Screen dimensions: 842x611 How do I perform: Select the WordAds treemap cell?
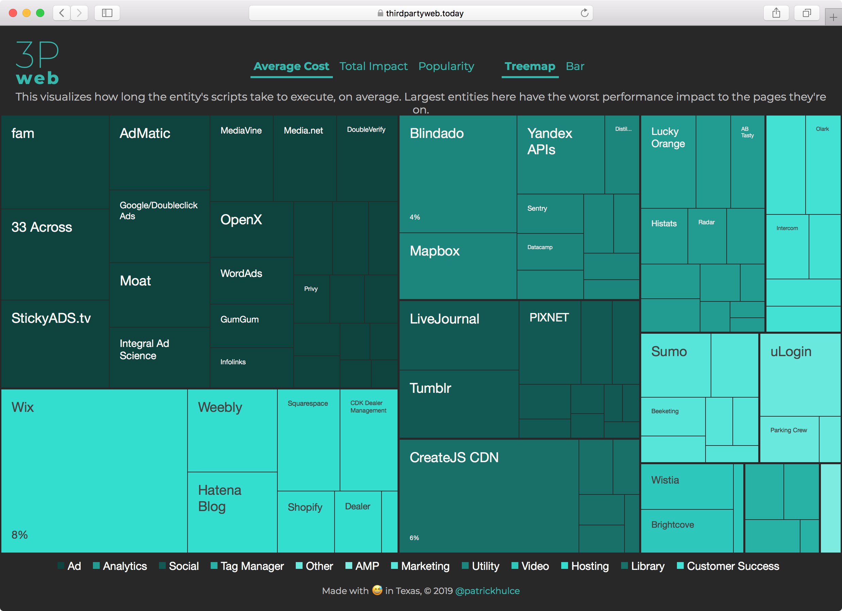pos(252,281)
